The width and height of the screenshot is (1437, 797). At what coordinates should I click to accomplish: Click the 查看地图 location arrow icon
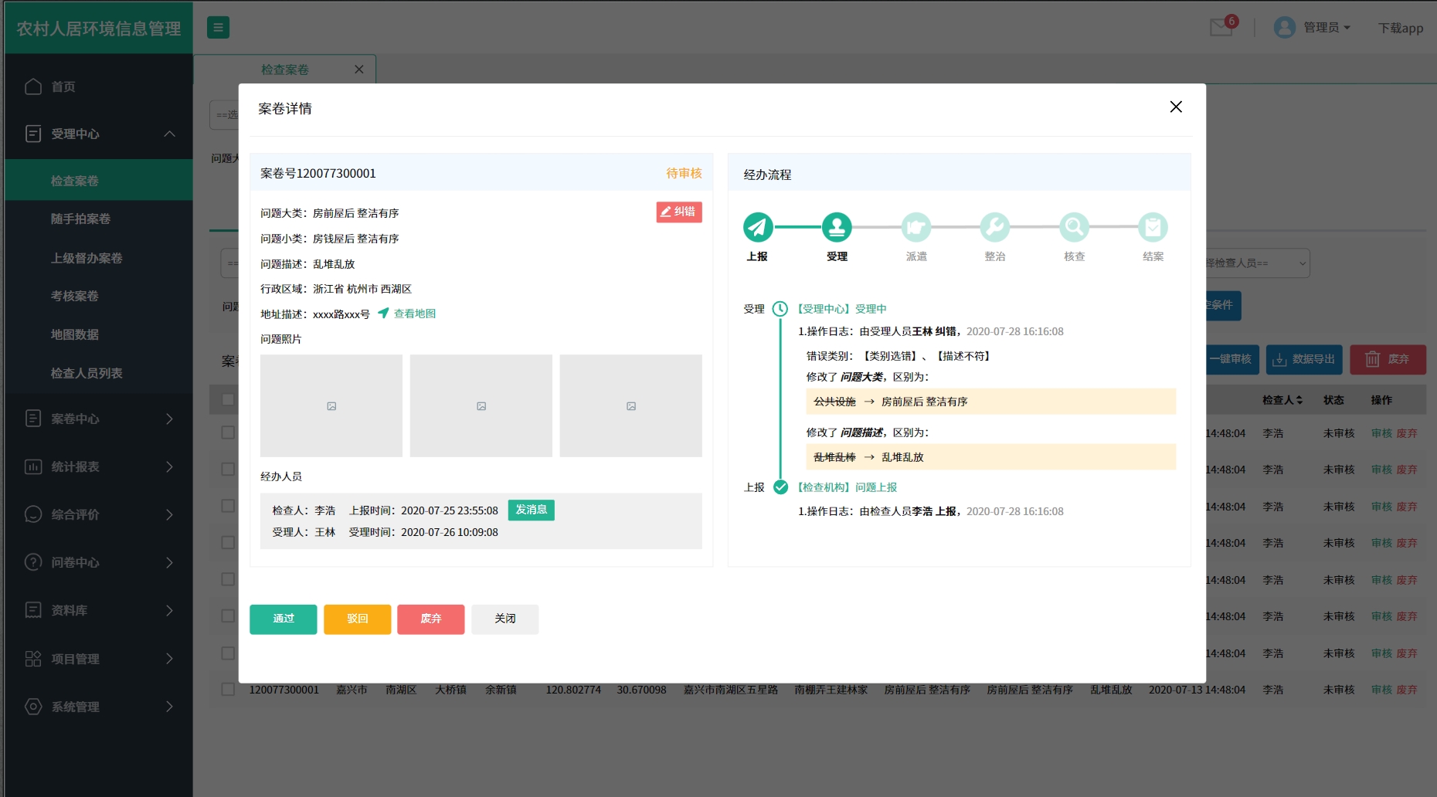tap(383, 314)
